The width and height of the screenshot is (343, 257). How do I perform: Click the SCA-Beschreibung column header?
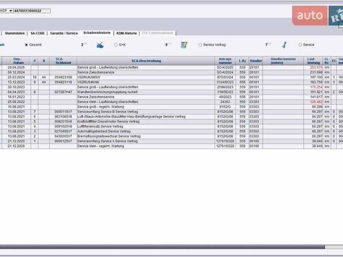(145, 61)
